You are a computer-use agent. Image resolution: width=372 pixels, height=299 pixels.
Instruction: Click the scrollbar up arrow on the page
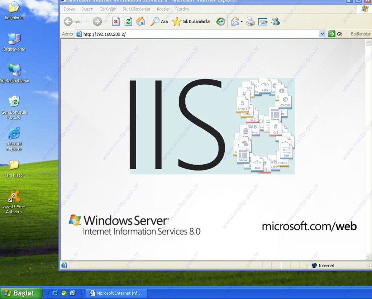368,42
